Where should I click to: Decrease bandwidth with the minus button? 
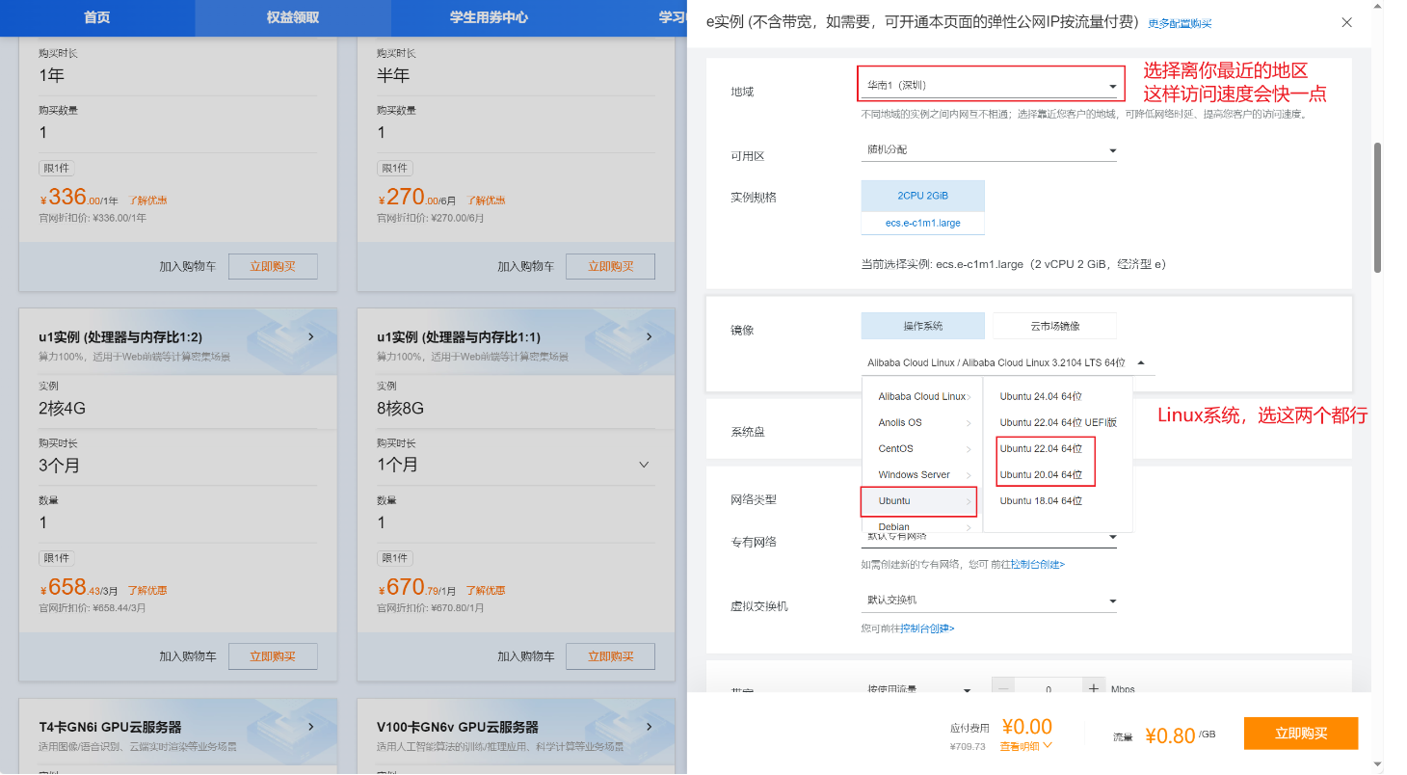tap(1003, 688)
